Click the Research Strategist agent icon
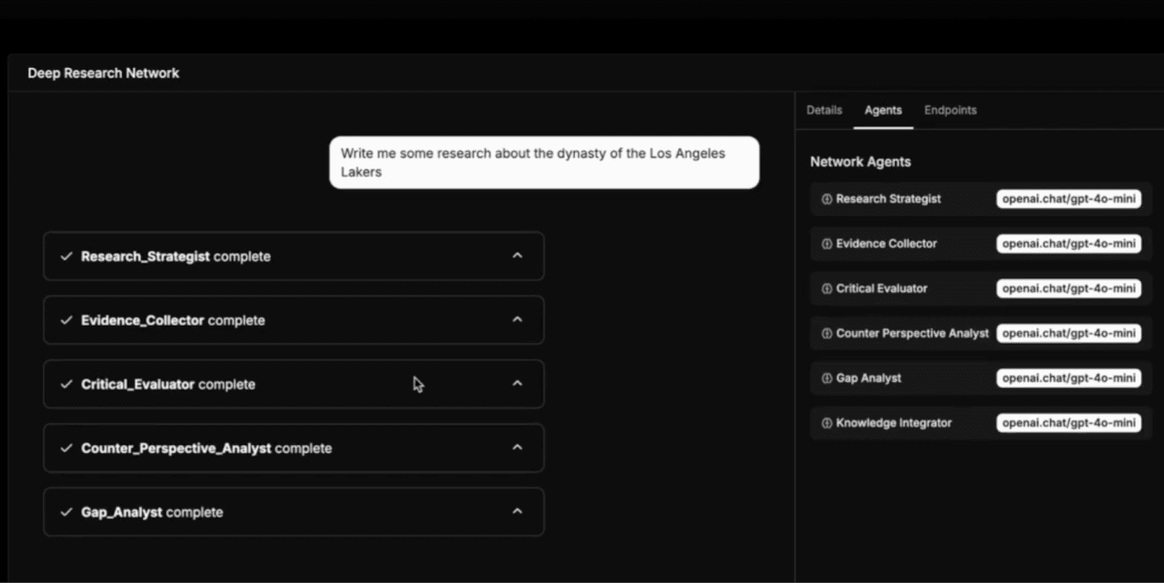Image resolution: width=1164 pixels, height=583 pixels. coord(826,199)
